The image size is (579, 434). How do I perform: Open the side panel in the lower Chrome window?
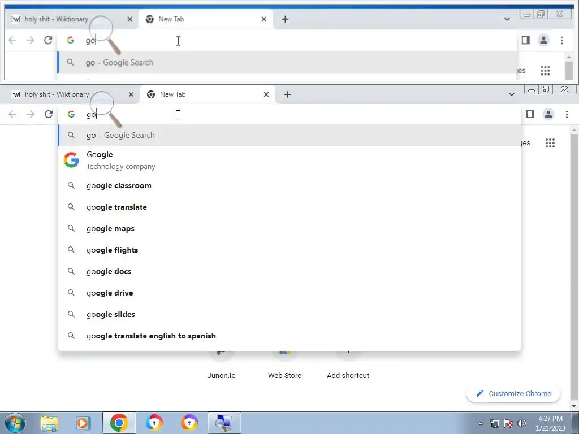click(530, 114)
